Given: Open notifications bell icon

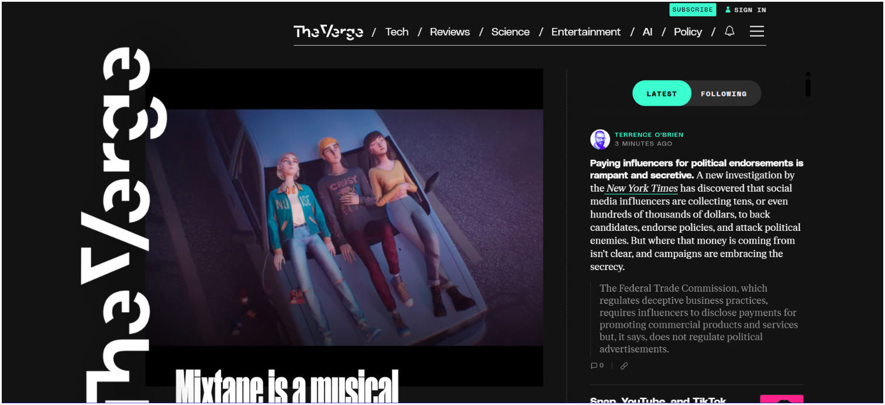Looking at the screenshot, I should click(729, 31).
